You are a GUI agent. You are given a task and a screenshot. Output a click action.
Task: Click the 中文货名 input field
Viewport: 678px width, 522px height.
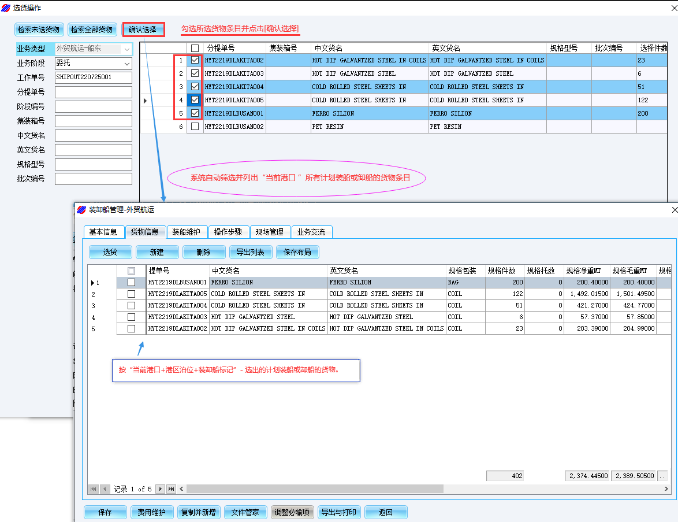[94, 136]
